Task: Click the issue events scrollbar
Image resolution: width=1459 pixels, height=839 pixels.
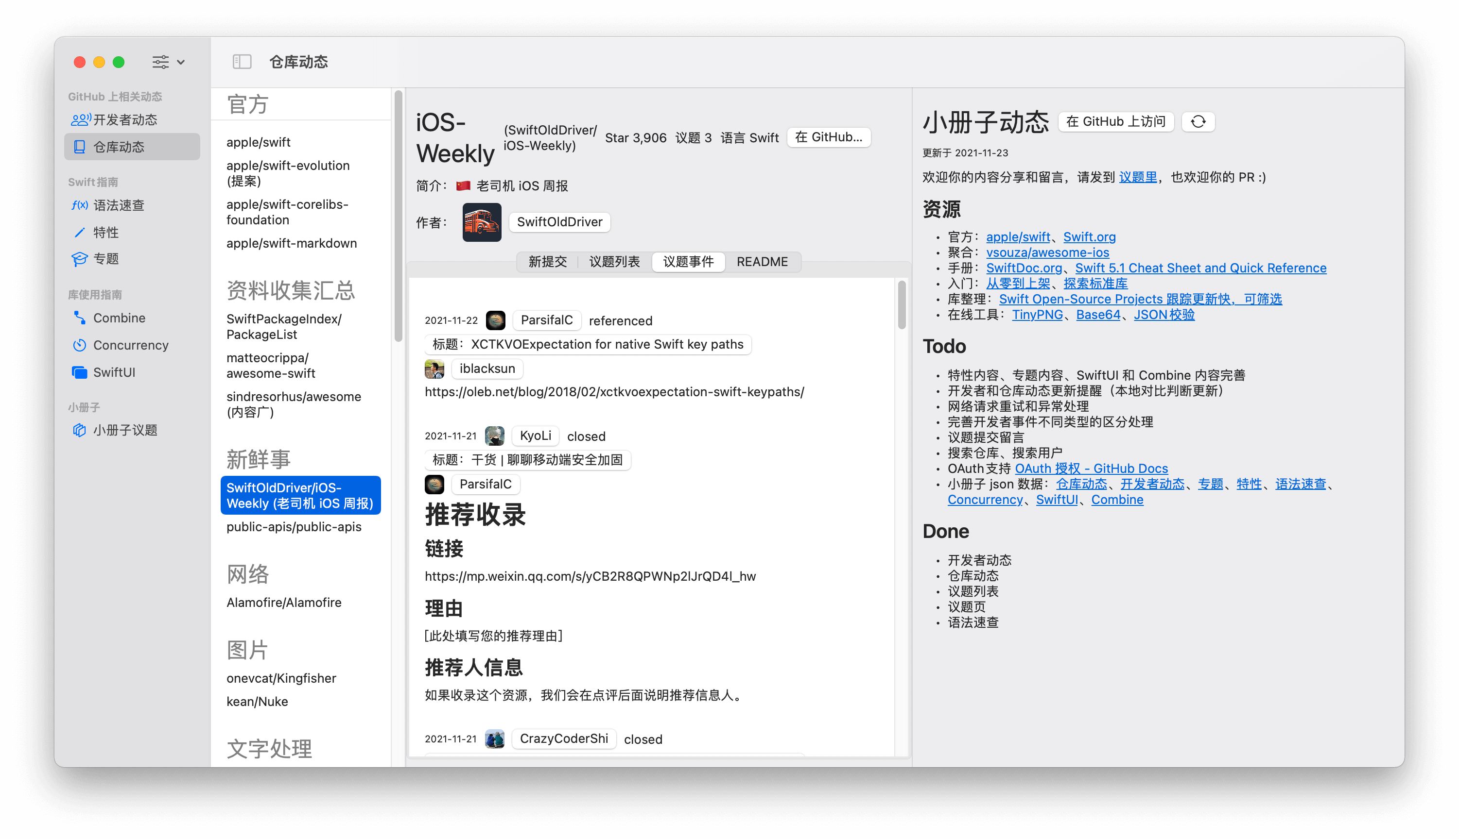Action: coord(902,304)
